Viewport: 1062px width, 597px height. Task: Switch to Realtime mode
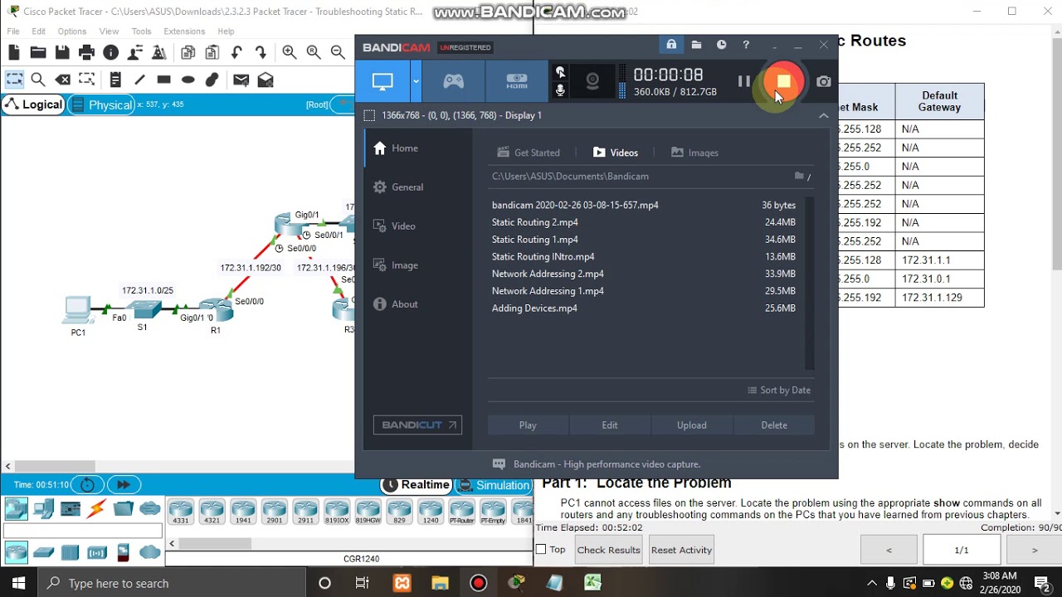point(417,485)
